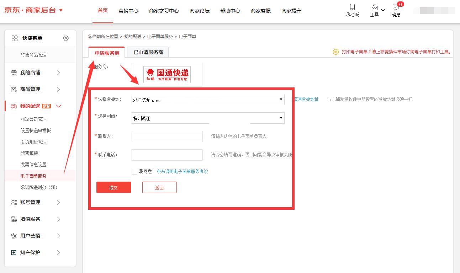
Task: Click the quick menu settings gear
Action: point(66,38)
